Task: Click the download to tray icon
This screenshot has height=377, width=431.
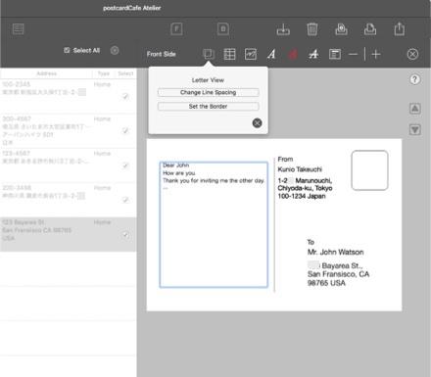Action: [283, 29]
